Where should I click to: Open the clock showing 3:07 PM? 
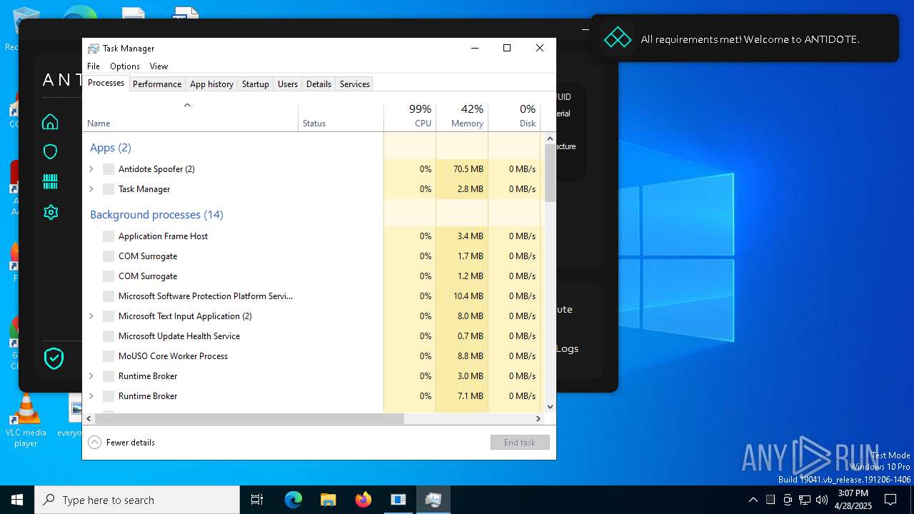pyautogui.click(x=853, y=500)
